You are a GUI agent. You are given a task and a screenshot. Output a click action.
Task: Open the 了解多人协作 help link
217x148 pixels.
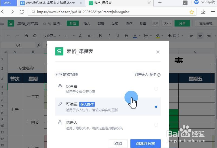click(147, 74)
